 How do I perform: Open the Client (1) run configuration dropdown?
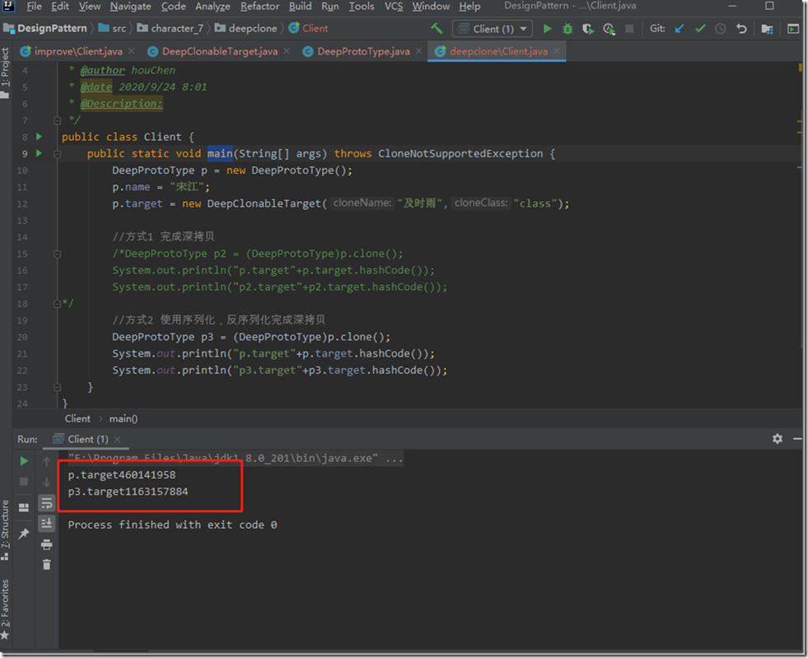tap(492, 29)
